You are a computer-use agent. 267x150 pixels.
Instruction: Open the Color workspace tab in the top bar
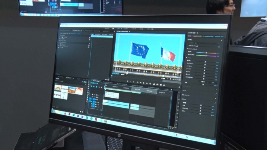click(x=119, y=29)
